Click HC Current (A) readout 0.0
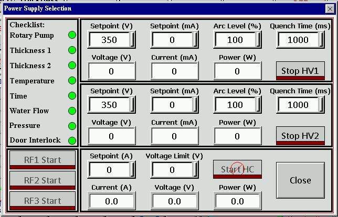This screenshot has height=217, width=338. point(111,201)
